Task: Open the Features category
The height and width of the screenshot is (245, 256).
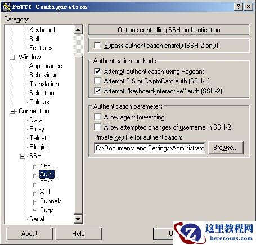Action: click(41, 48)
